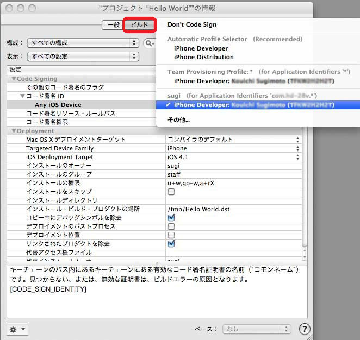Switch to the 一般 tab
This screenshot has height=340, width=360.
coord(113,25)
